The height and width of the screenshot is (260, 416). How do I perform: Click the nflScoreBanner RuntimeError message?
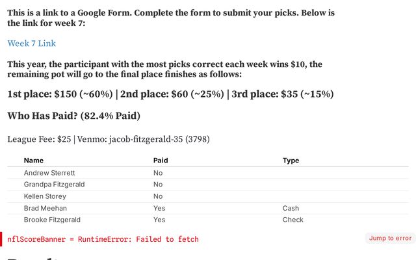103,239
